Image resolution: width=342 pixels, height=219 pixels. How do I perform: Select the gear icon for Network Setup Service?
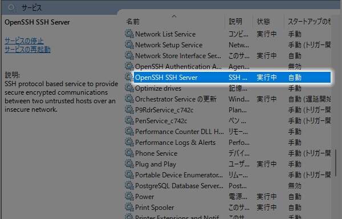[x=129, y=44]
